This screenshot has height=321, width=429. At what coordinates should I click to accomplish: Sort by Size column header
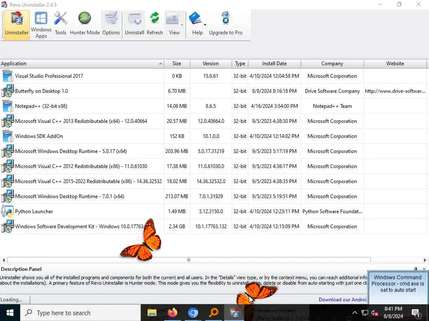tap(177, 64)
